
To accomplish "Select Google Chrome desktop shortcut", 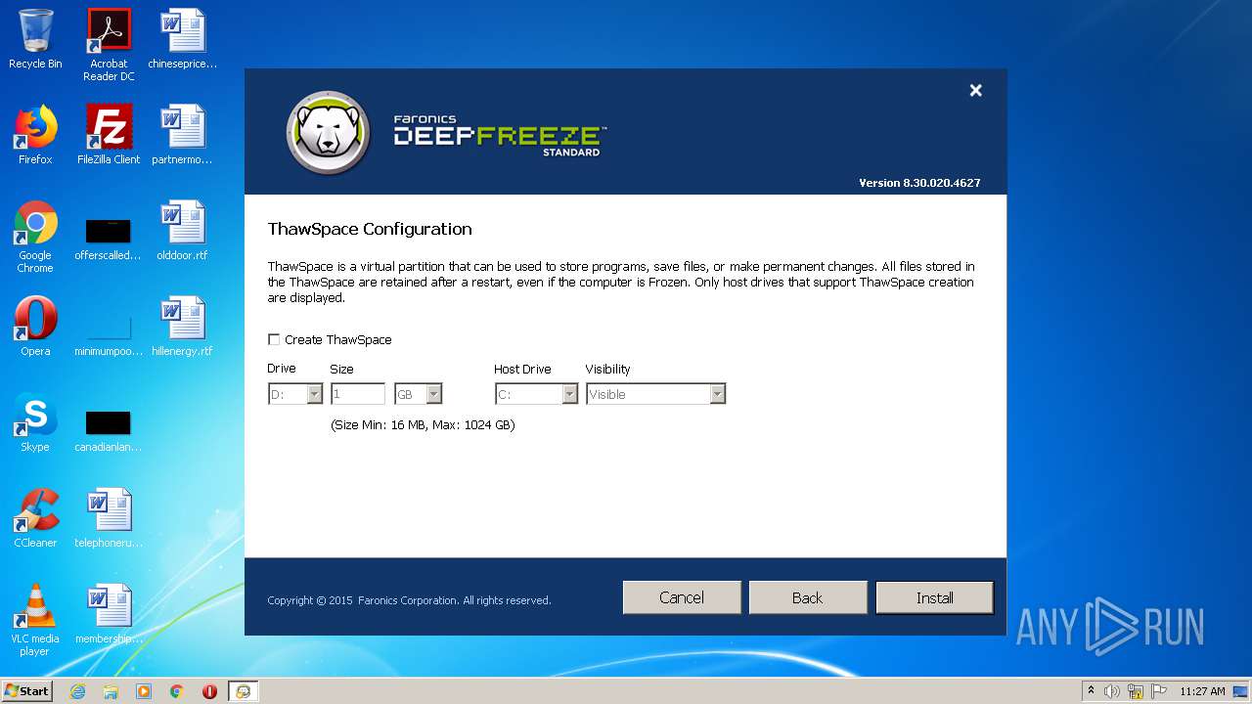I will point(35,238).
